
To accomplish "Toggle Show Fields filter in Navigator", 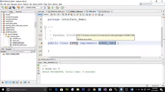I will pos(6,82).
